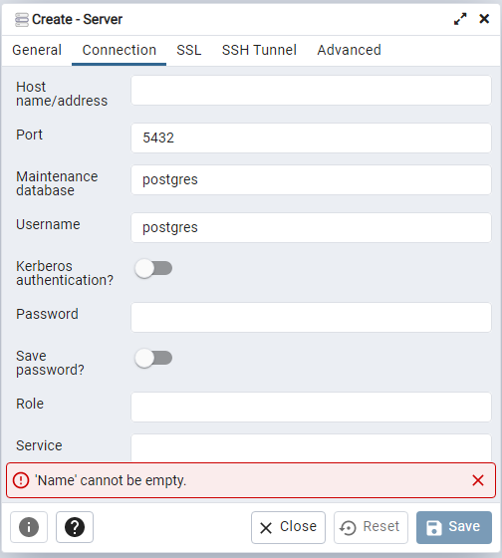Switch to the General tab

pos(37,50)
